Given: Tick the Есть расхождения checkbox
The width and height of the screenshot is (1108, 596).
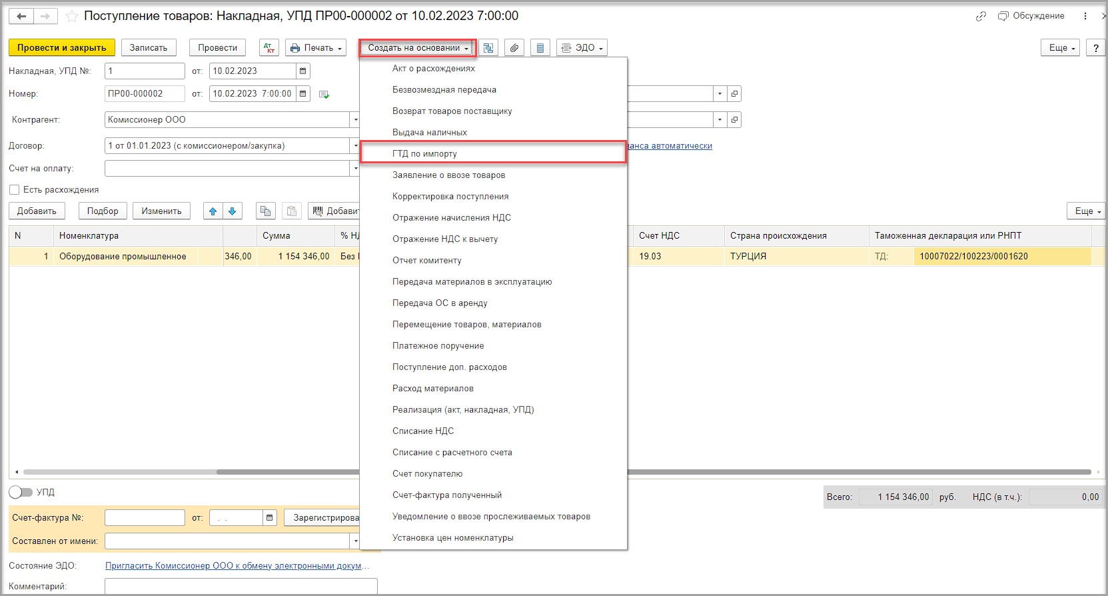Looking at the screenshot, I should point(14,190).
